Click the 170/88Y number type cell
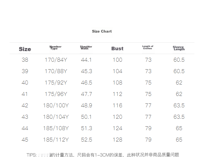The height and width of the screenshot is (157, 204). (x=56, y=71)
